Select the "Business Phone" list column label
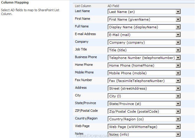 [86, 57]
